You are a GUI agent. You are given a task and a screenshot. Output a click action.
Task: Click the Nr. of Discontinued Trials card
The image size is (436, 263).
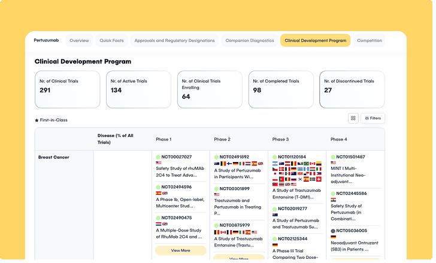(x=352, y=89)
